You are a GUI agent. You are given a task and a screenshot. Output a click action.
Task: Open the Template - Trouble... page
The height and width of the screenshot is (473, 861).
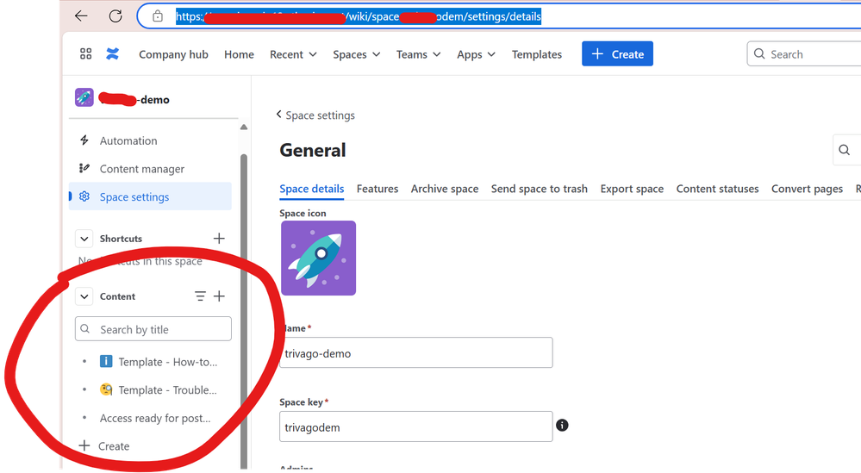click(x=167, y=389)
